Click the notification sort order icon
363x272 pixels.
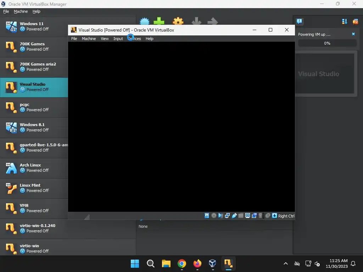(x=345, y=22)
